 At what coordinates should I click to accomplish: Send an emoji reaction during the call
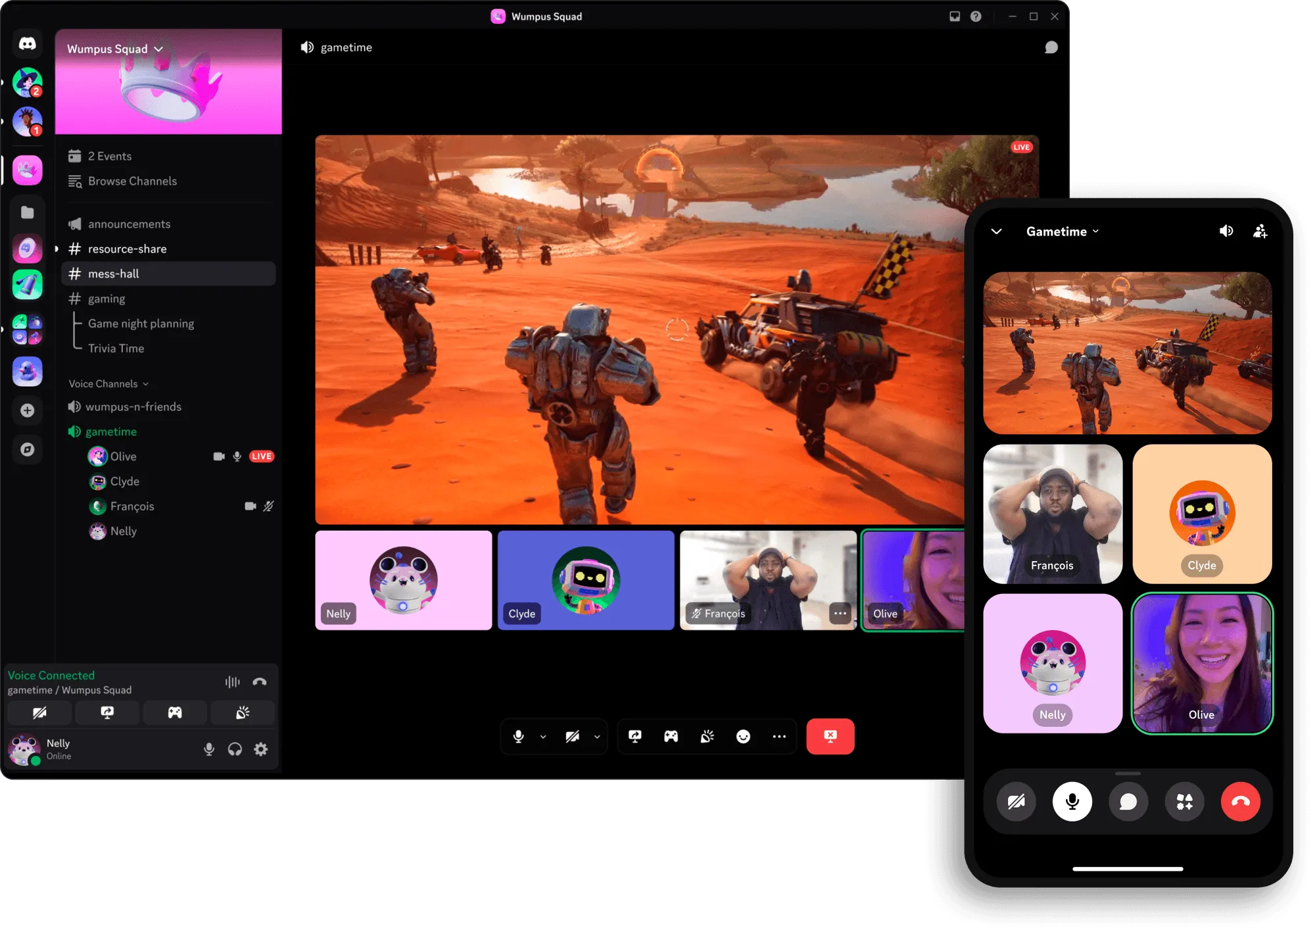tap(743, 737)
